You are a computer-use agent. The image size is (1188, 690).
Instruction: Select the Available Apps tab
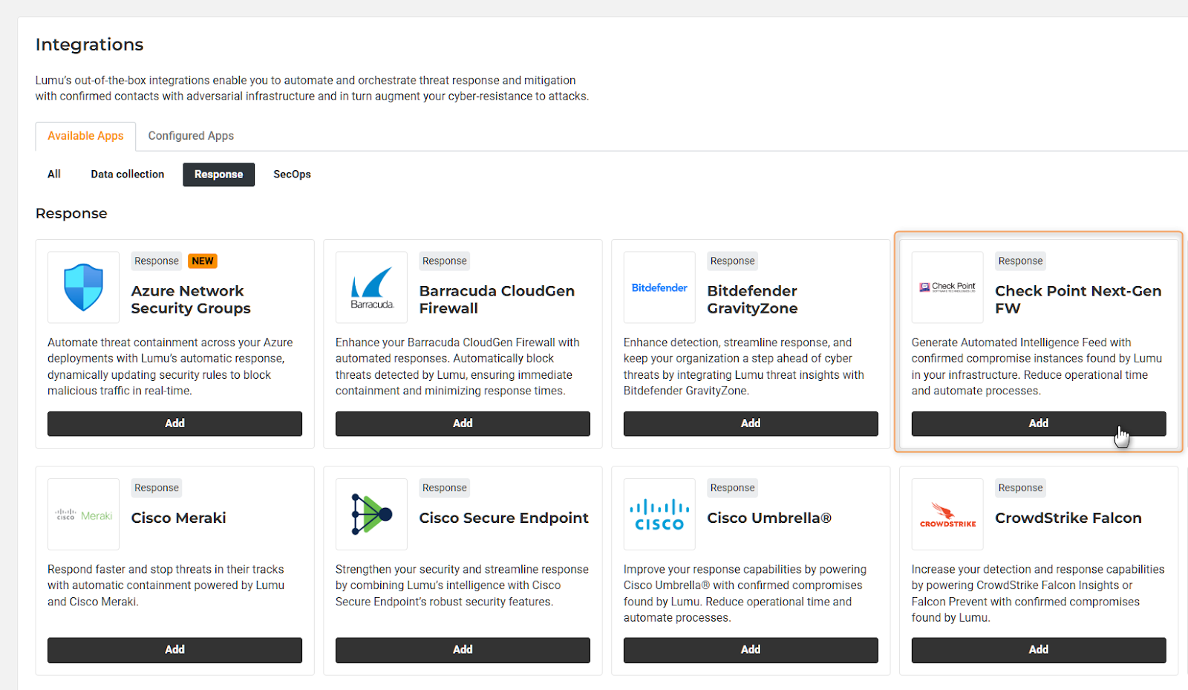(85, 136)
